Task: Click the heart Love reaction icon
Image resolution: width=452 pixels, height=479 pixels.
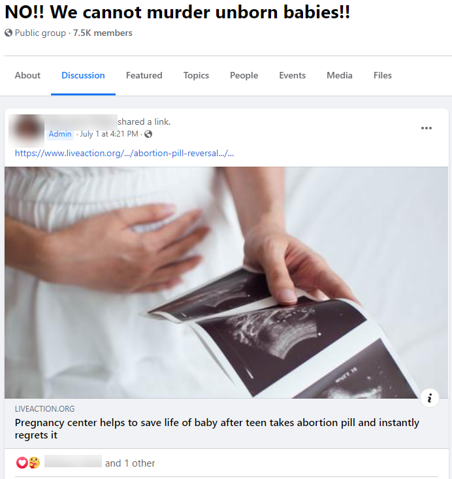Action: pos(22,463)
